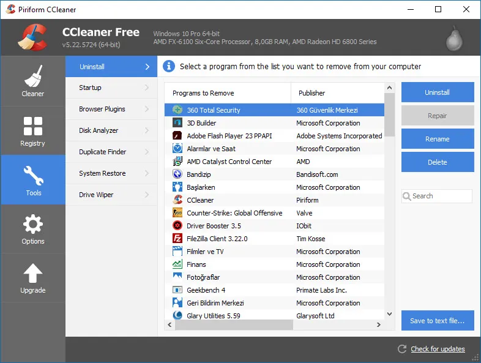Open the Cleaner section broom icon

[33, 76]
